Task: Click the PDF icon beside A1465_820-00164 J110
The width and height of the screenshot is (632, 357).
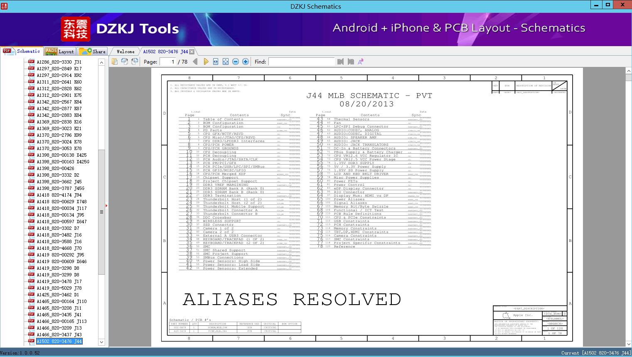Action: coord(31,301)
